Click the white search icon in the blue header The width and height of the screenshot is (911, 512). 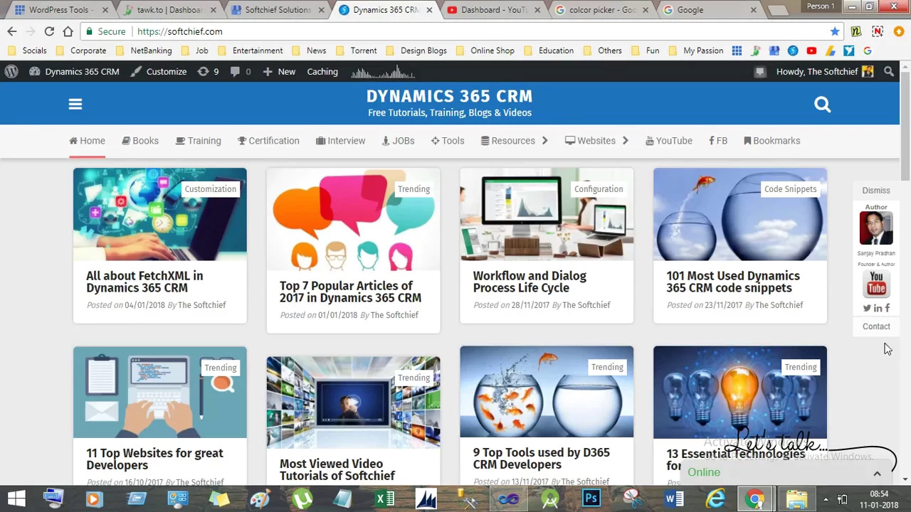[x=822, y=105]
